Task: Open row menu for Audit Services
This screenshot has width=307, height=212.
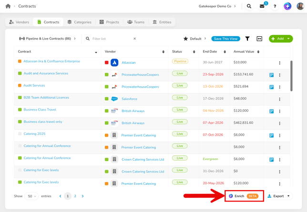Action: coord(279,87)
